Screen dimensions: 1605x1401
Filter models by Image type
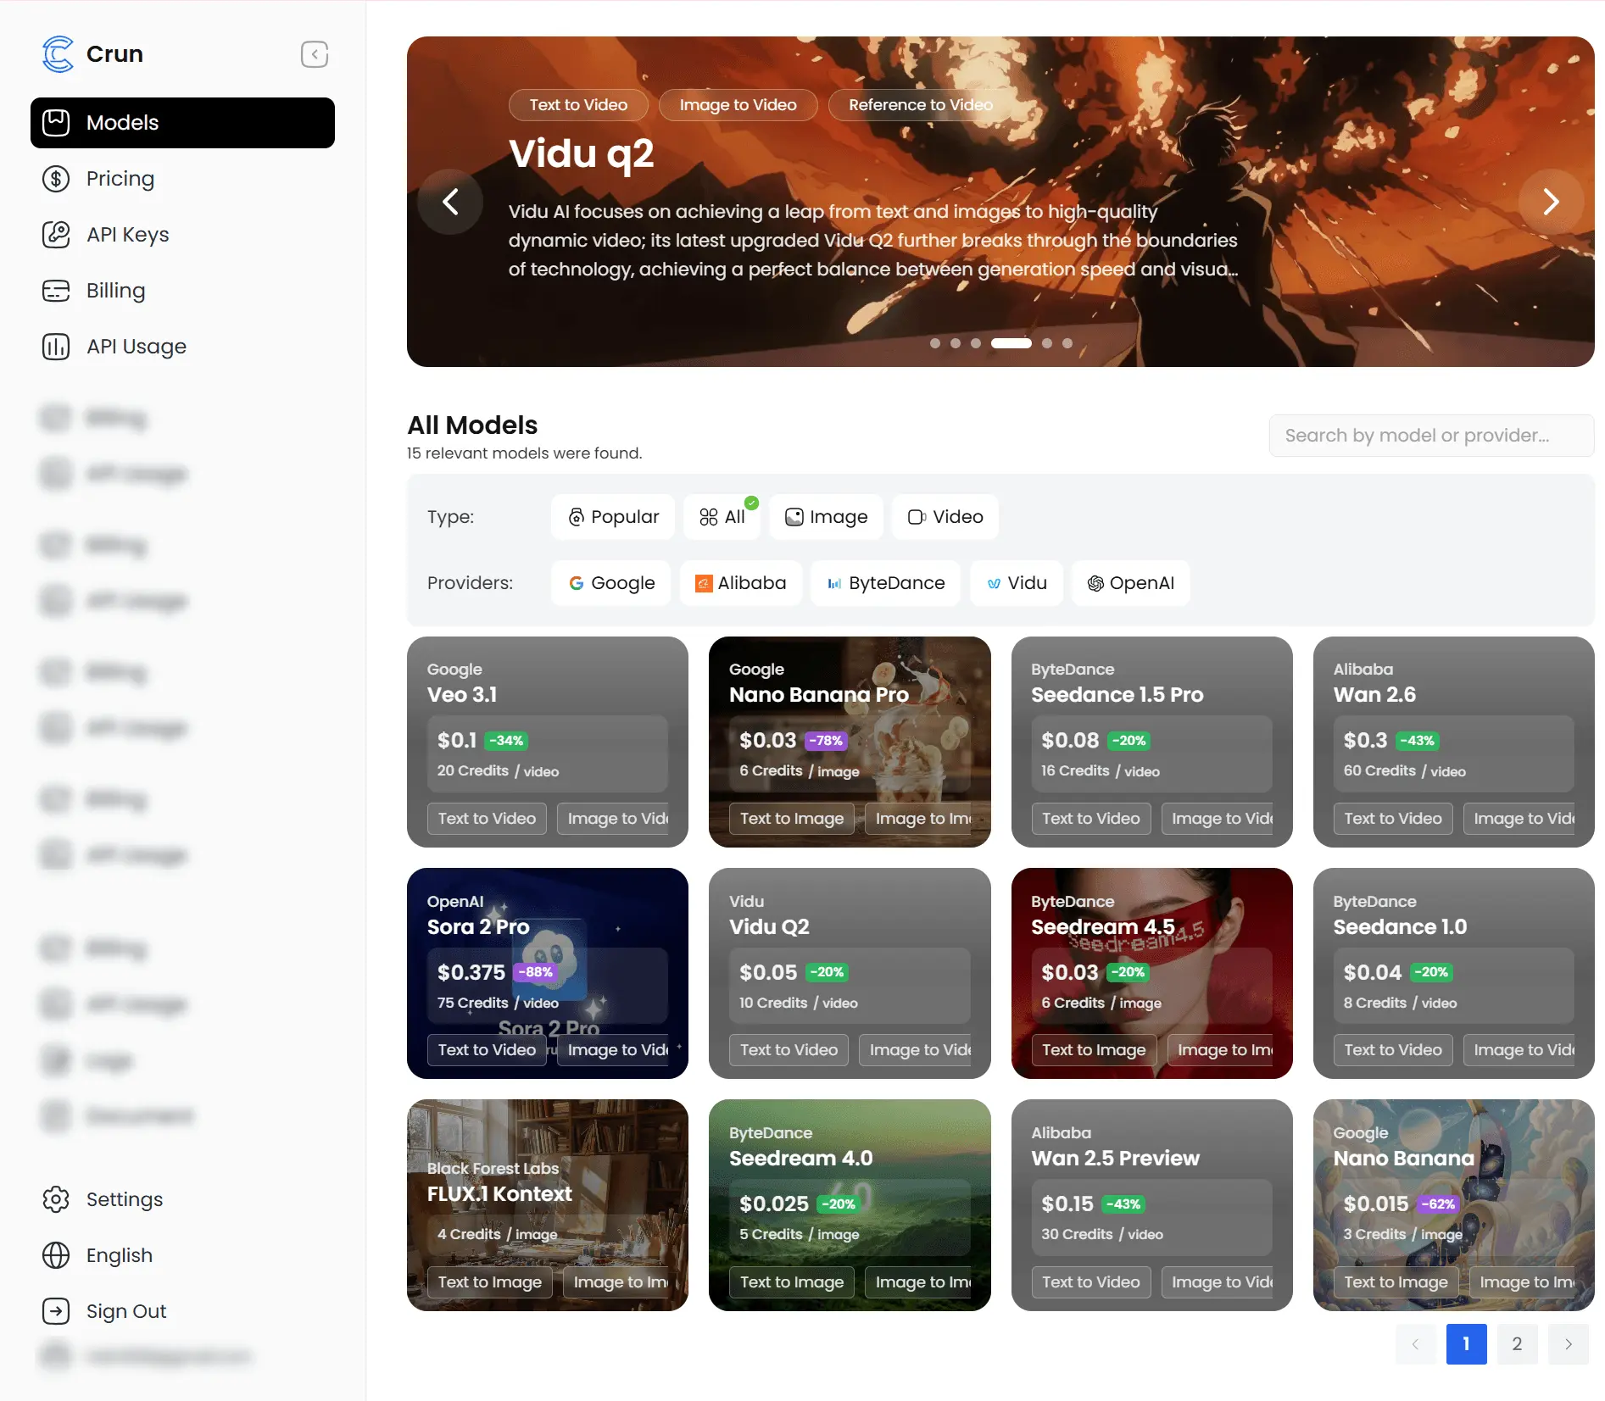[x=827, y=517]
